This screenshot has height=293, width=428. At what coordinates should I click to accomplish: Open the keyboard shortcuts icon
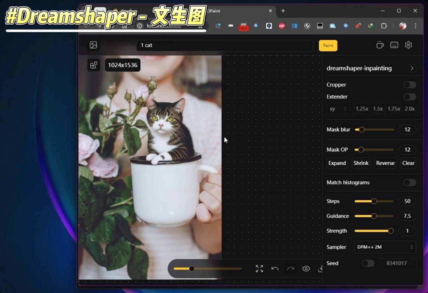[394, 44]
